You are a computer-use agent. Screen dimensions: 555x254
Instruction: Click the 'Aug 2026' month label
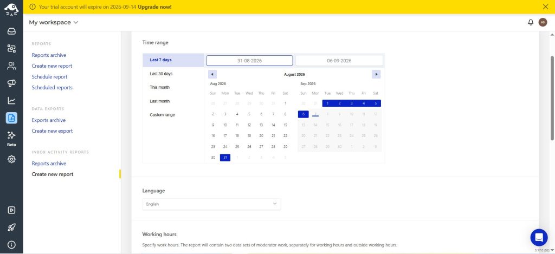tap(218, 84)
